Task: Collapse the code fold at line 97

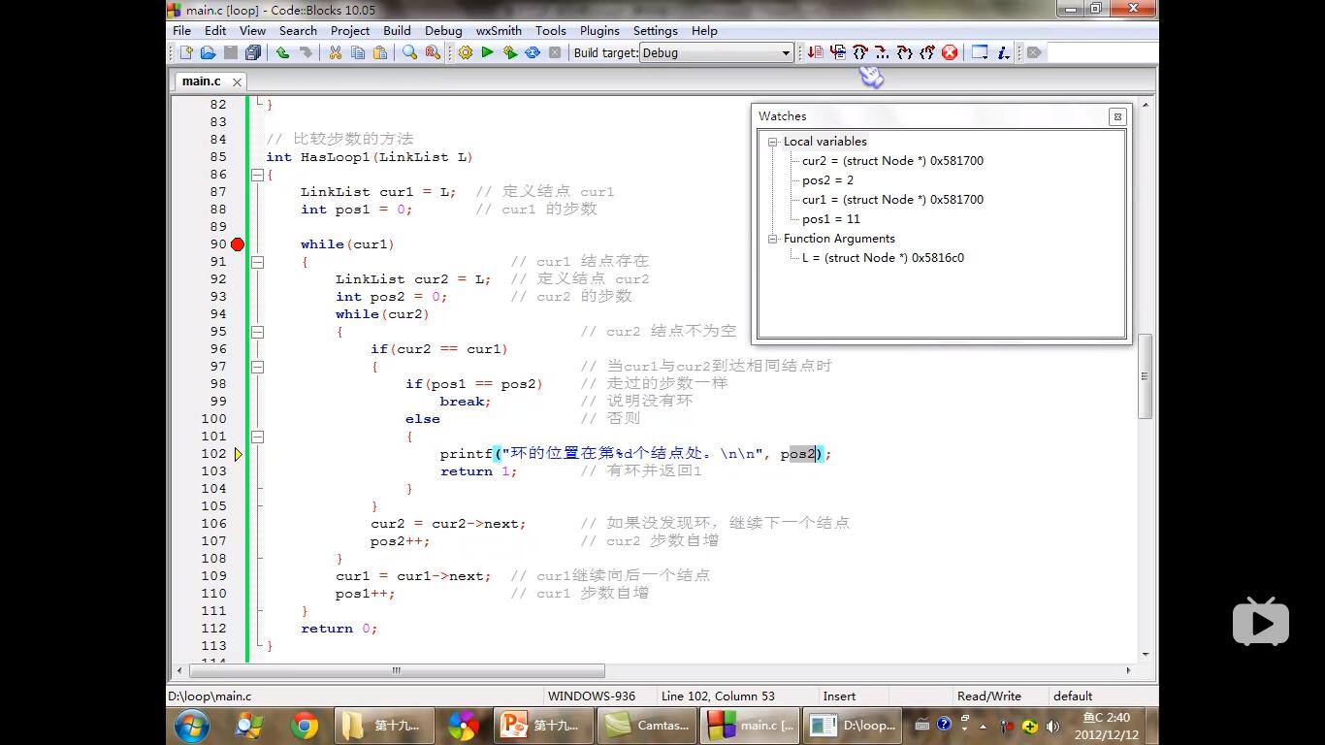Action: click(257, 367)
